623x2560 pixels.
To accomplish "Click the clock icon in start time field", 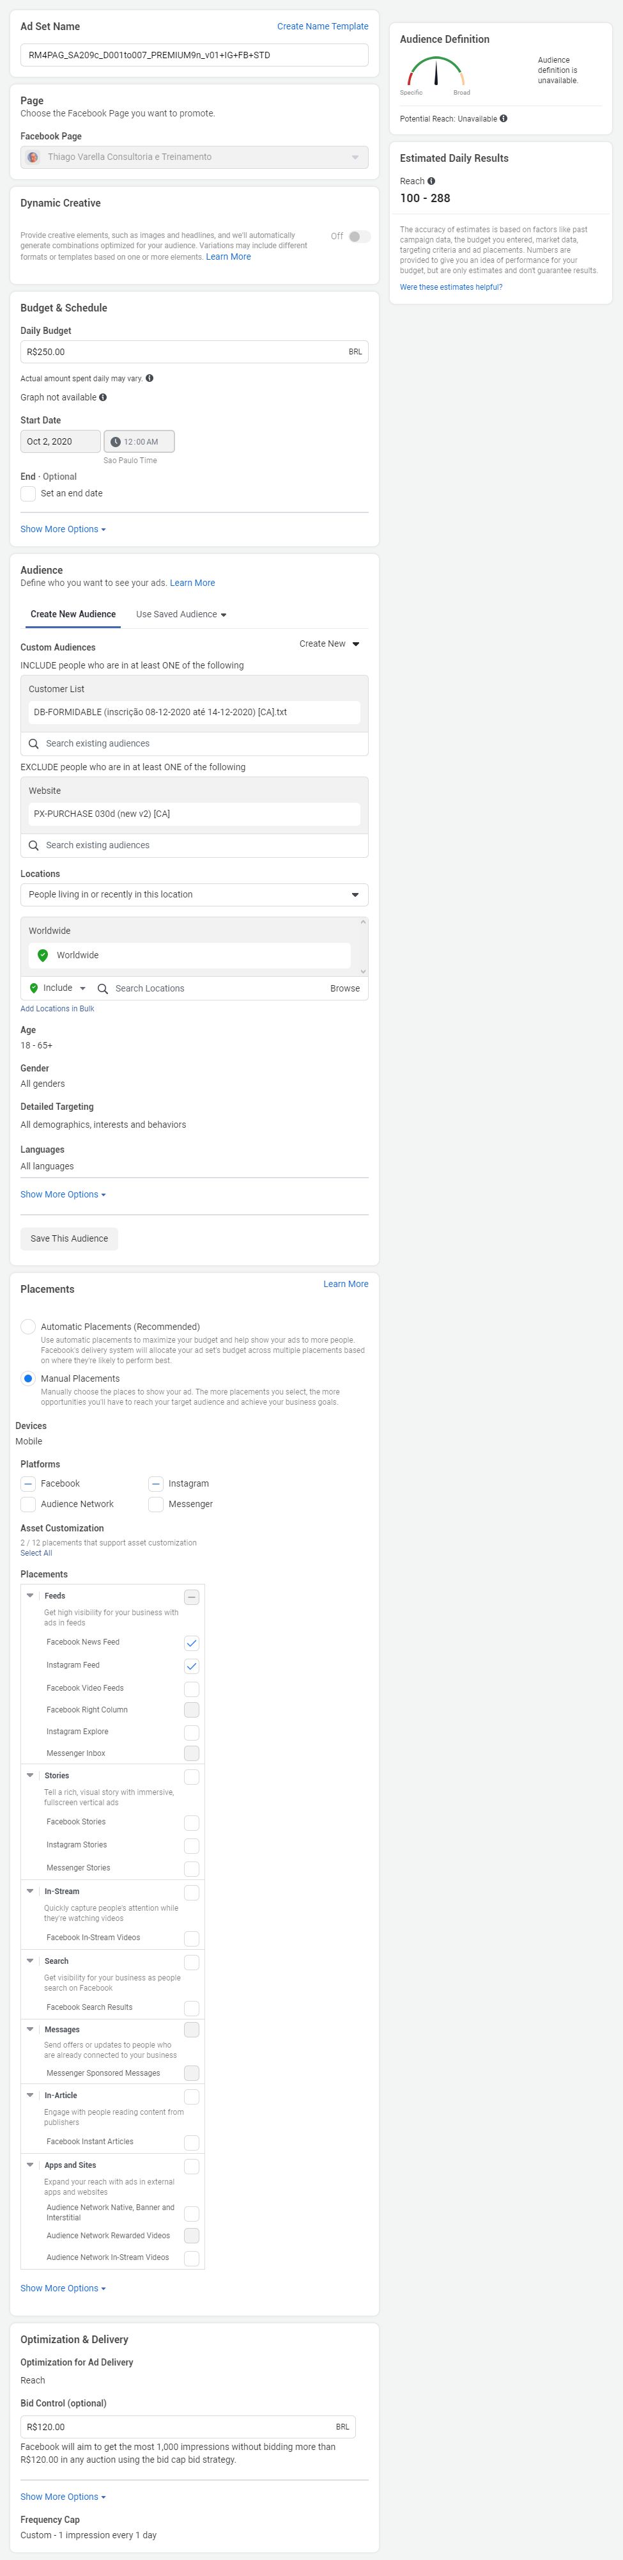I will pyautogui.click(x=115, y=441).
